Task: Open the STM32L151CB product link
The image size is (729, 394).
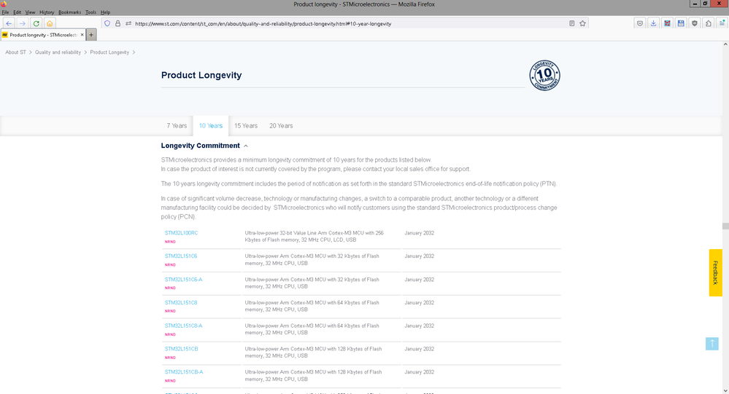Action: pos(181,349)
